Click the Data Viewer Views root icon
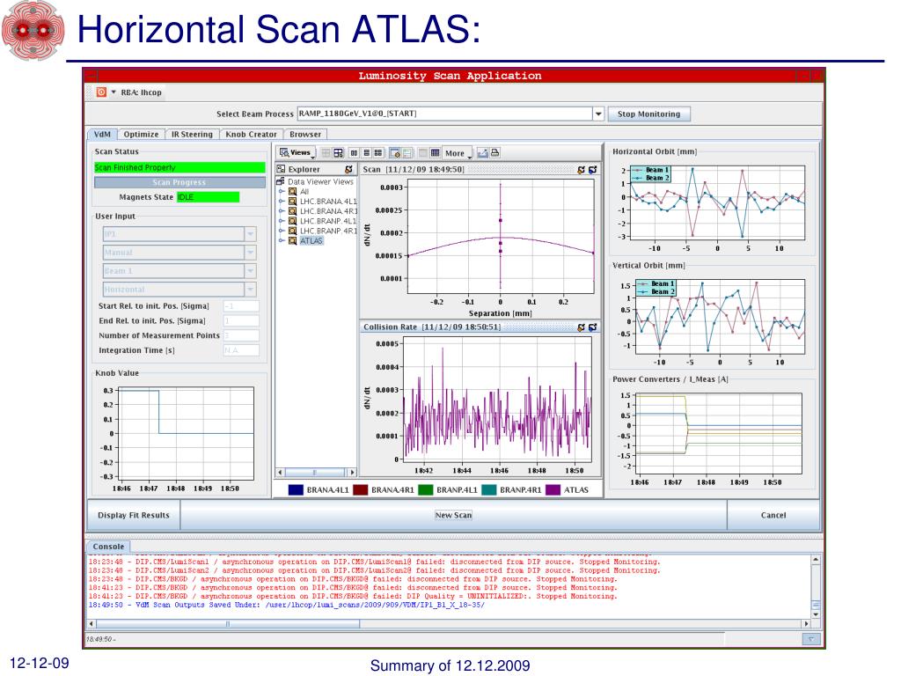 pyautogui.click(x=281, y=181)
